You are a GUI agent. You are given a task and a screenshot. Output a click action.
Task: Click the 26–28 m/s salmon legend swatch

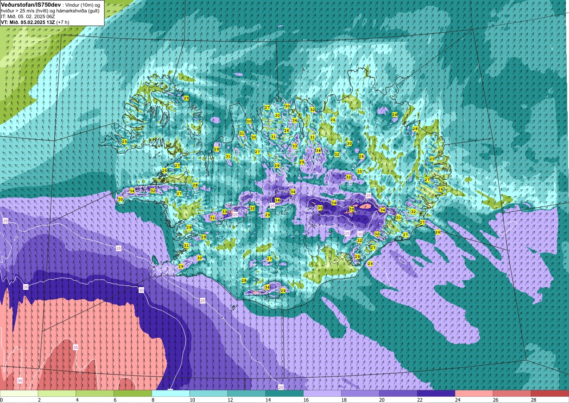click(x=512, y=393)
